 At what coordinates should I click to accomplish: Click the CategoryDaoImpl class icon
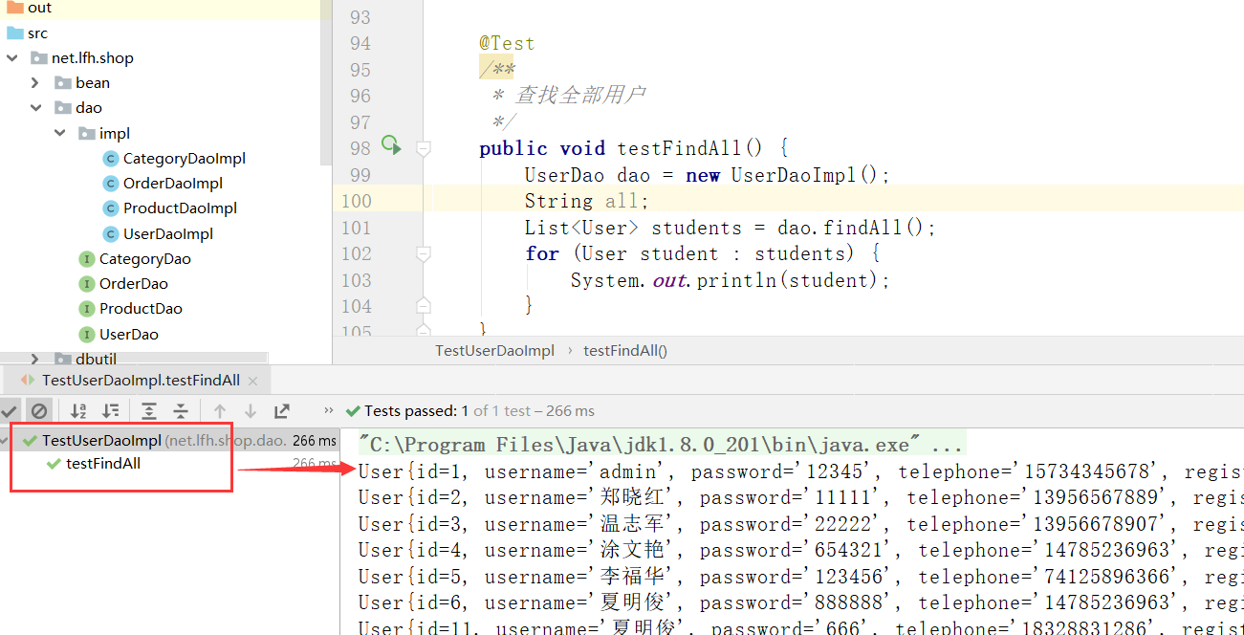tap(110, 158)
